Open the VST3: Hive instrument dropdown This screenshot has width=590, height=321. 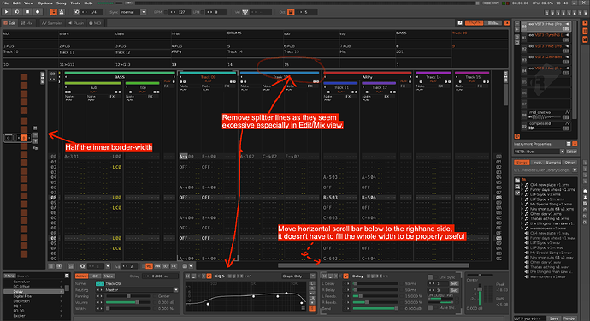click(x=540, y=152)
